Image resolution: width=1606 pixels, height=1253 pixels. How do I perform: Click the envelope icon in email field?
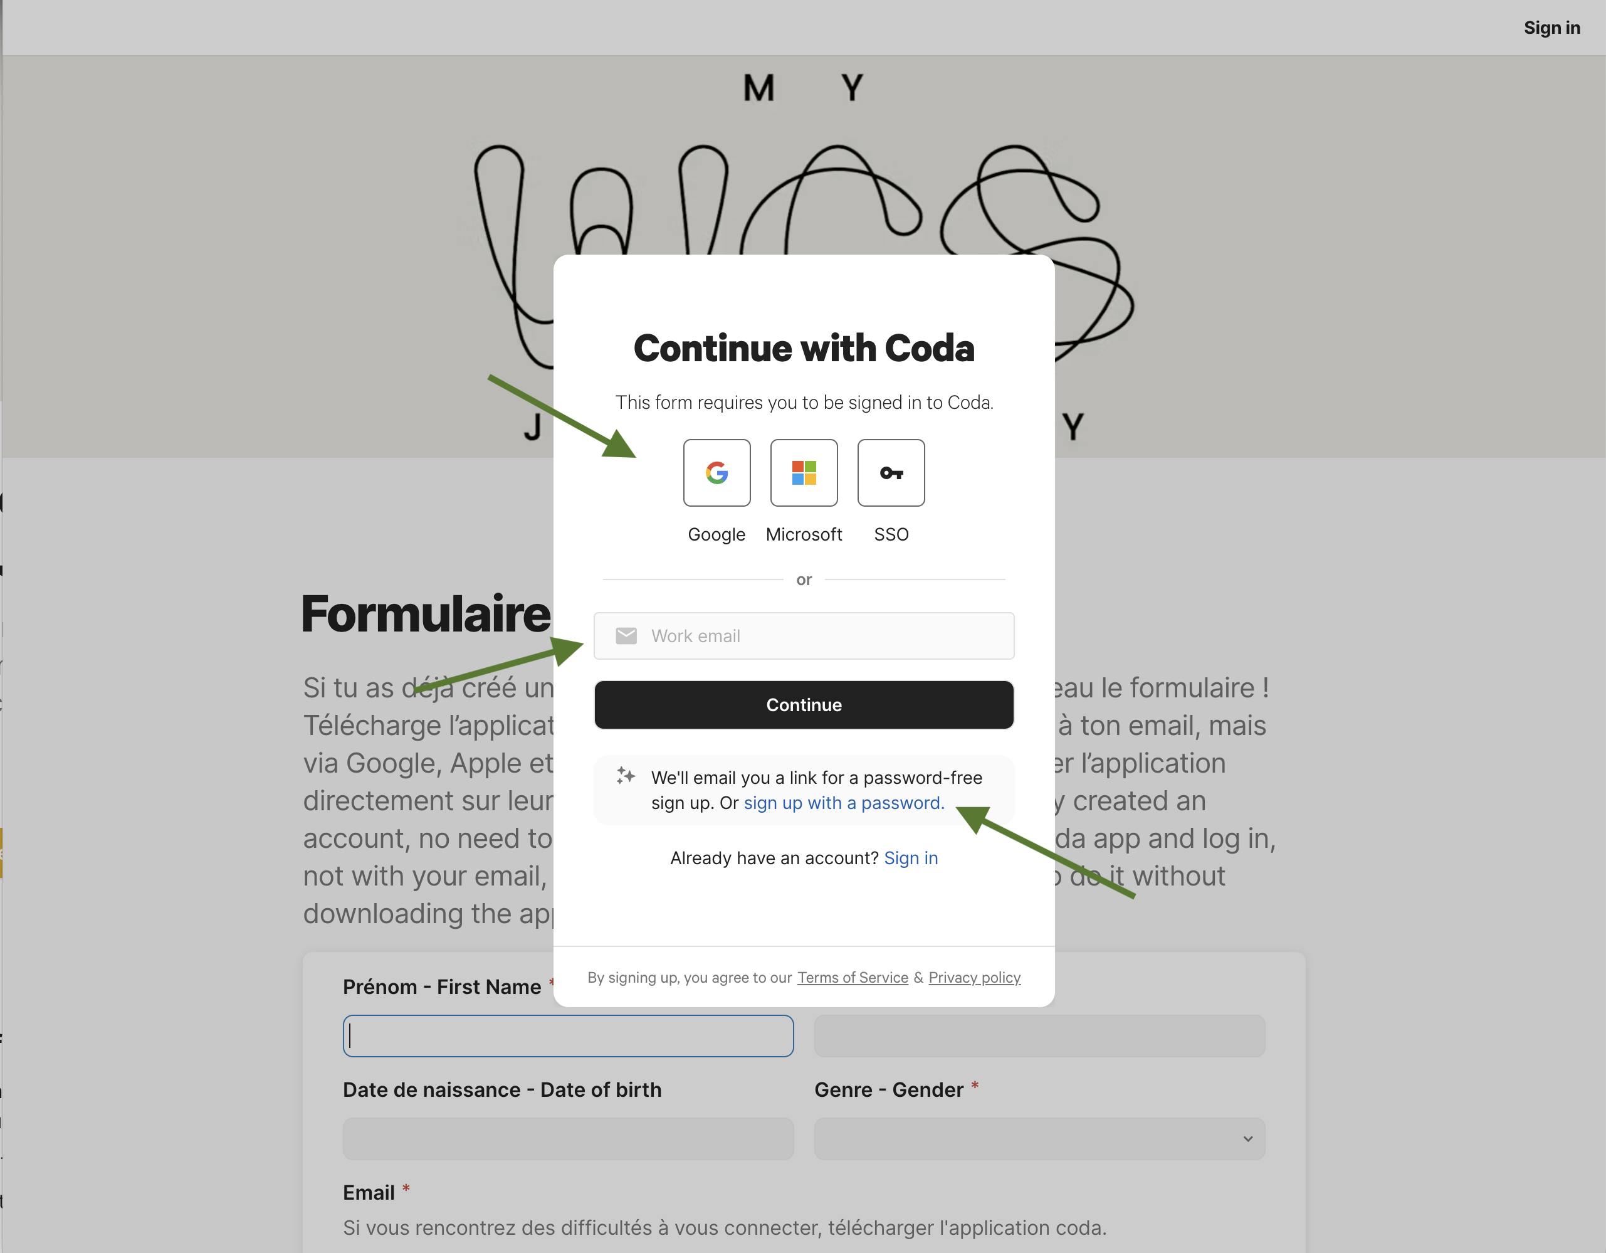(627, 637)
